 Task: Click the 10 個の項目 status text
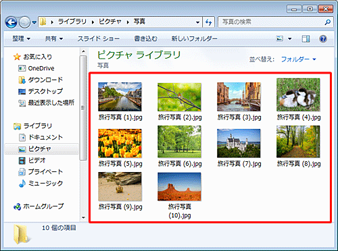[59, 228]
